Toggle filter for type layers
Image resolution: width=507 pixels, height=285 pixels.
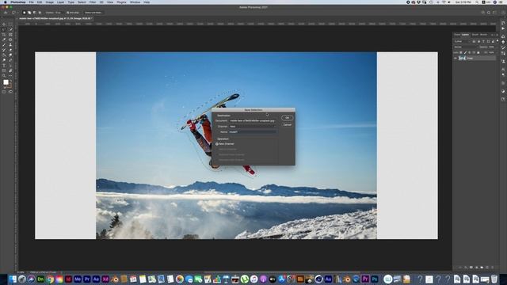483,41
